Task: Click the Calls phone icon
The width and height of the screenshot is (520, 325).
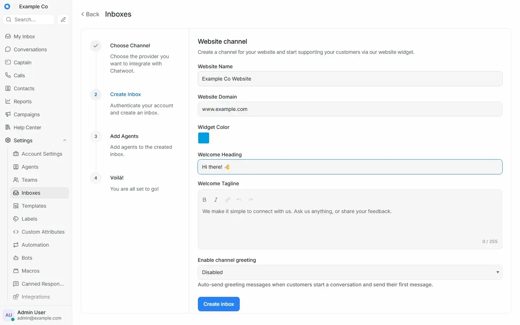Action: pyautogui.click(x=8, y=75)
